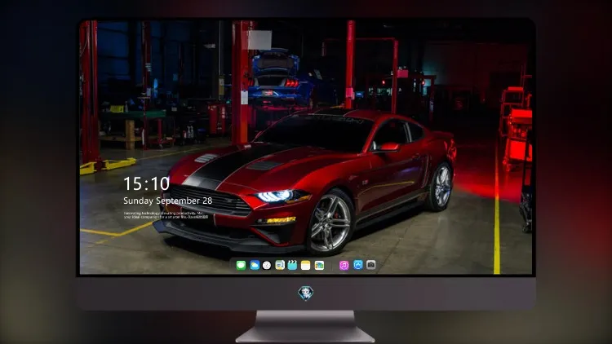Open the green Messages app in dock
Screen dimensions: 612x344
coord(241,265)
